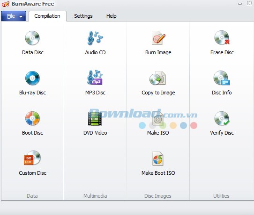Viewport: 254px width, 215px height.
Task: Click the Blu-ray Disc label
Action: click(x=32, y=93)
